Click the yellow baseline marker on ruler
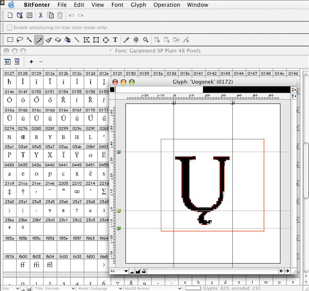Image resolution: width=309 pixels, height=291 pixels. click(x=118, y=211)
